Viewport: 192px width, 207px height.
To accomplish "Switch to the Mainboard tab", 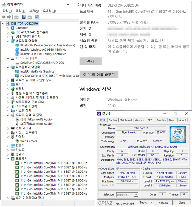I will [126, 120].
